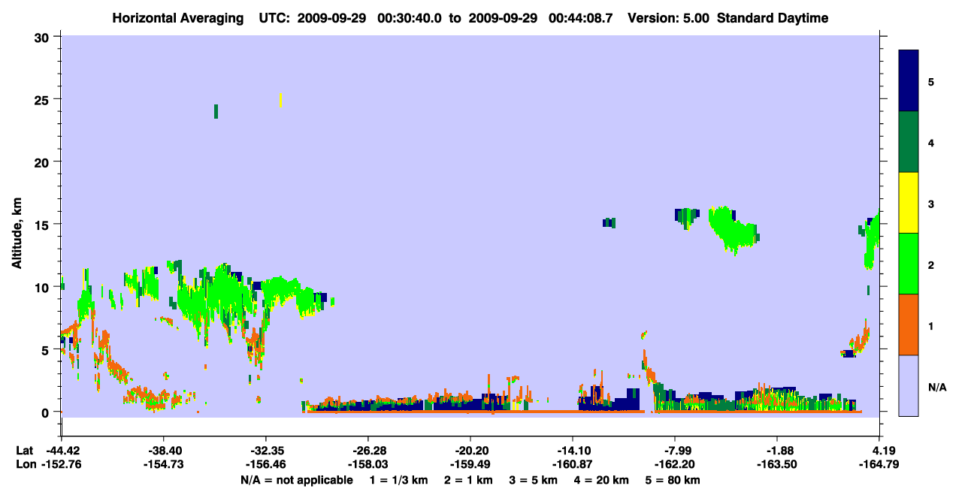Image resolution: width=977 pixels, height=501 pixels.
Task: Click legend text '2 = 1 km'
Action: [x=470, y=480]
